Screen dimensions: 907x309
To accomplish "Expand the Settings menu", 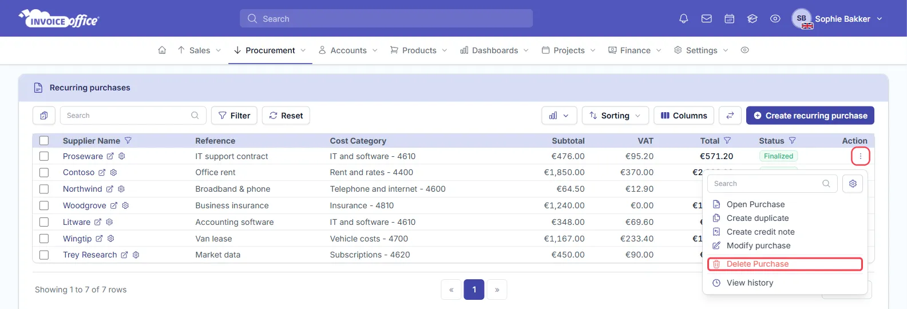I will tap(701, 50).
